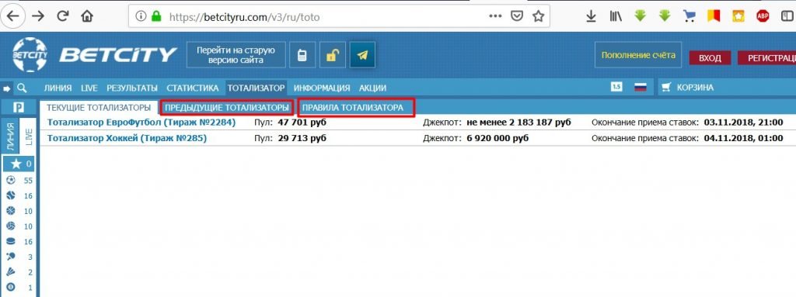Click the site search magnifier icon
796x297 pixels.
click(x=22, y=88)
